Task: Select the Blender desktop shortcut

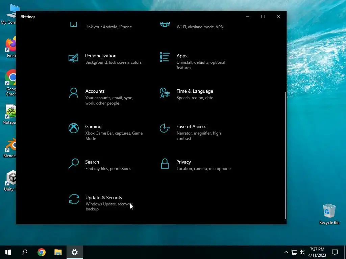Action: point(10,148)
